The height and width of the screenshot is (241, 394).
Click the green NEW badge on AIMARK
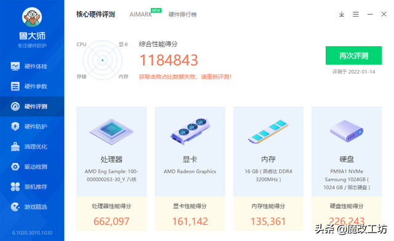pos(156,10)
